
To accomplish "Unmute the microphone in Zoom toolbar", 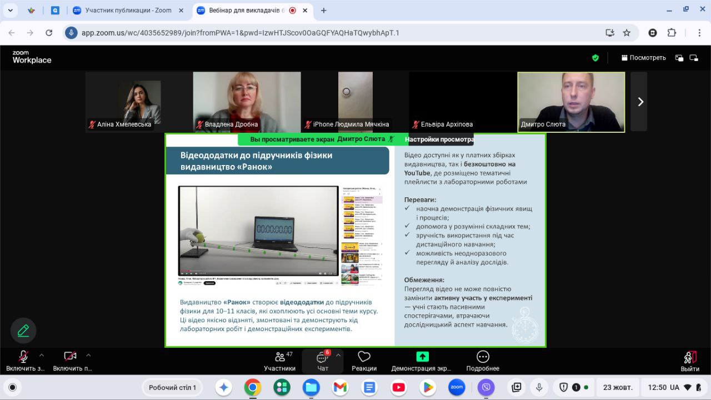I will 23,357.
